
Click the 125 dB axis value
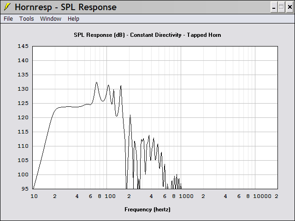click(23, 103)
